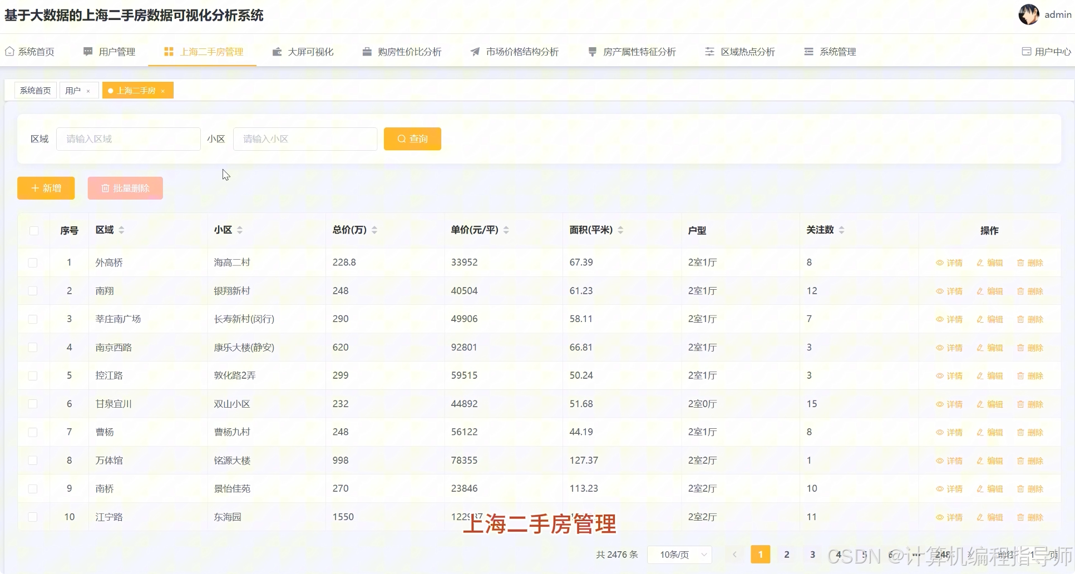Jump to page 248 in pagination

pyautogui.click(x=942, y=555)
